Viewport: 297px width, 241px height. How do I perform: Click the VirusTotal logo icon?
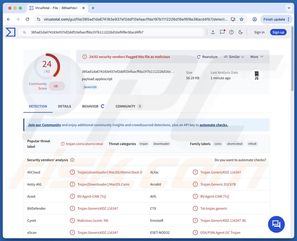(11, 32)
